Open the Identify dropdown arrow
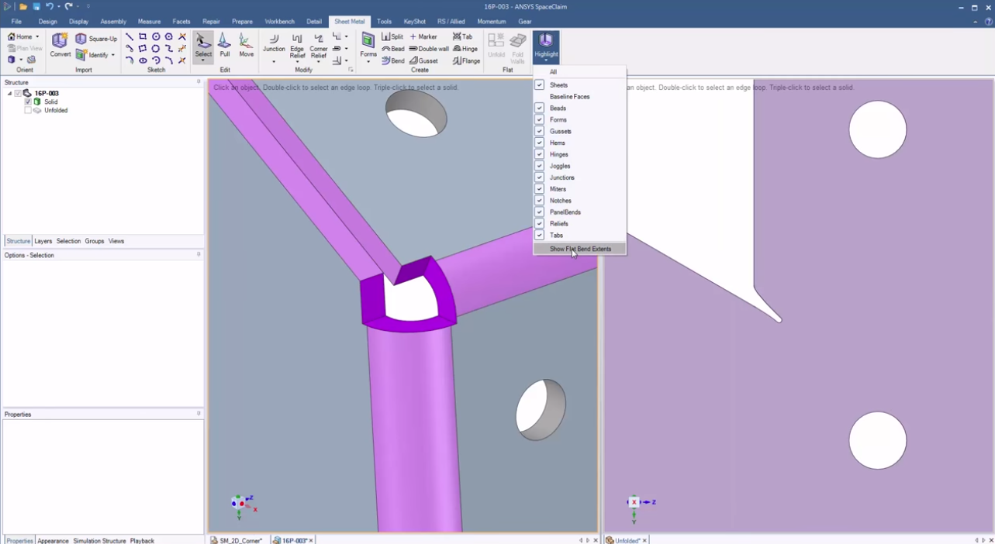 coord(113,55)
